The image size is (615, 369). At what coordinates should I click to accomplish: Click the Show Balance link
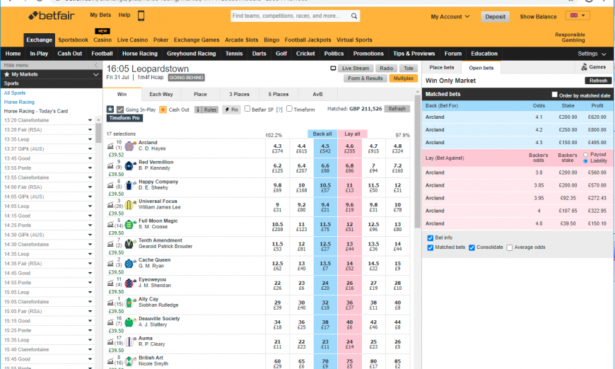point(538,16)
